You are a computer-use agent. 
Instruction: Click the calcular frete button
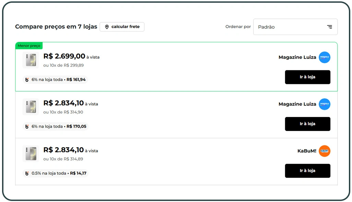pos(122,26)
